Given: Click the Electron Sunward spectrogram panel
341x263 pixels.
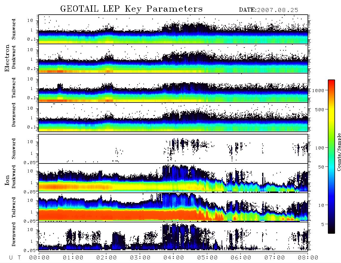Looking at the screenshot, I should 173,29.
